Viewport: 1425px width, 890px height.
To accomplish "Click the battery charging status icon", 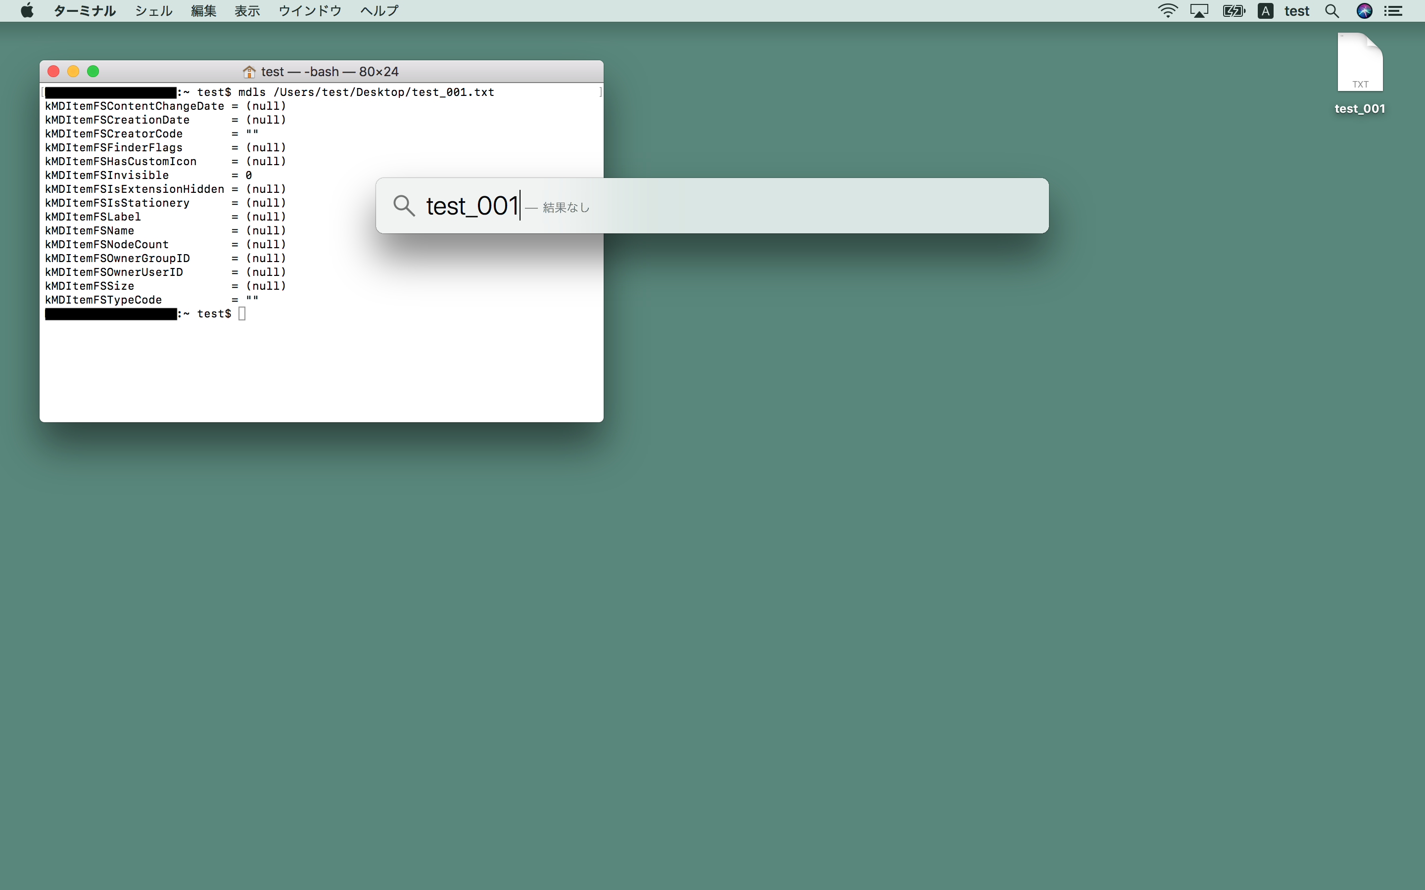I will coord(1233,10).
